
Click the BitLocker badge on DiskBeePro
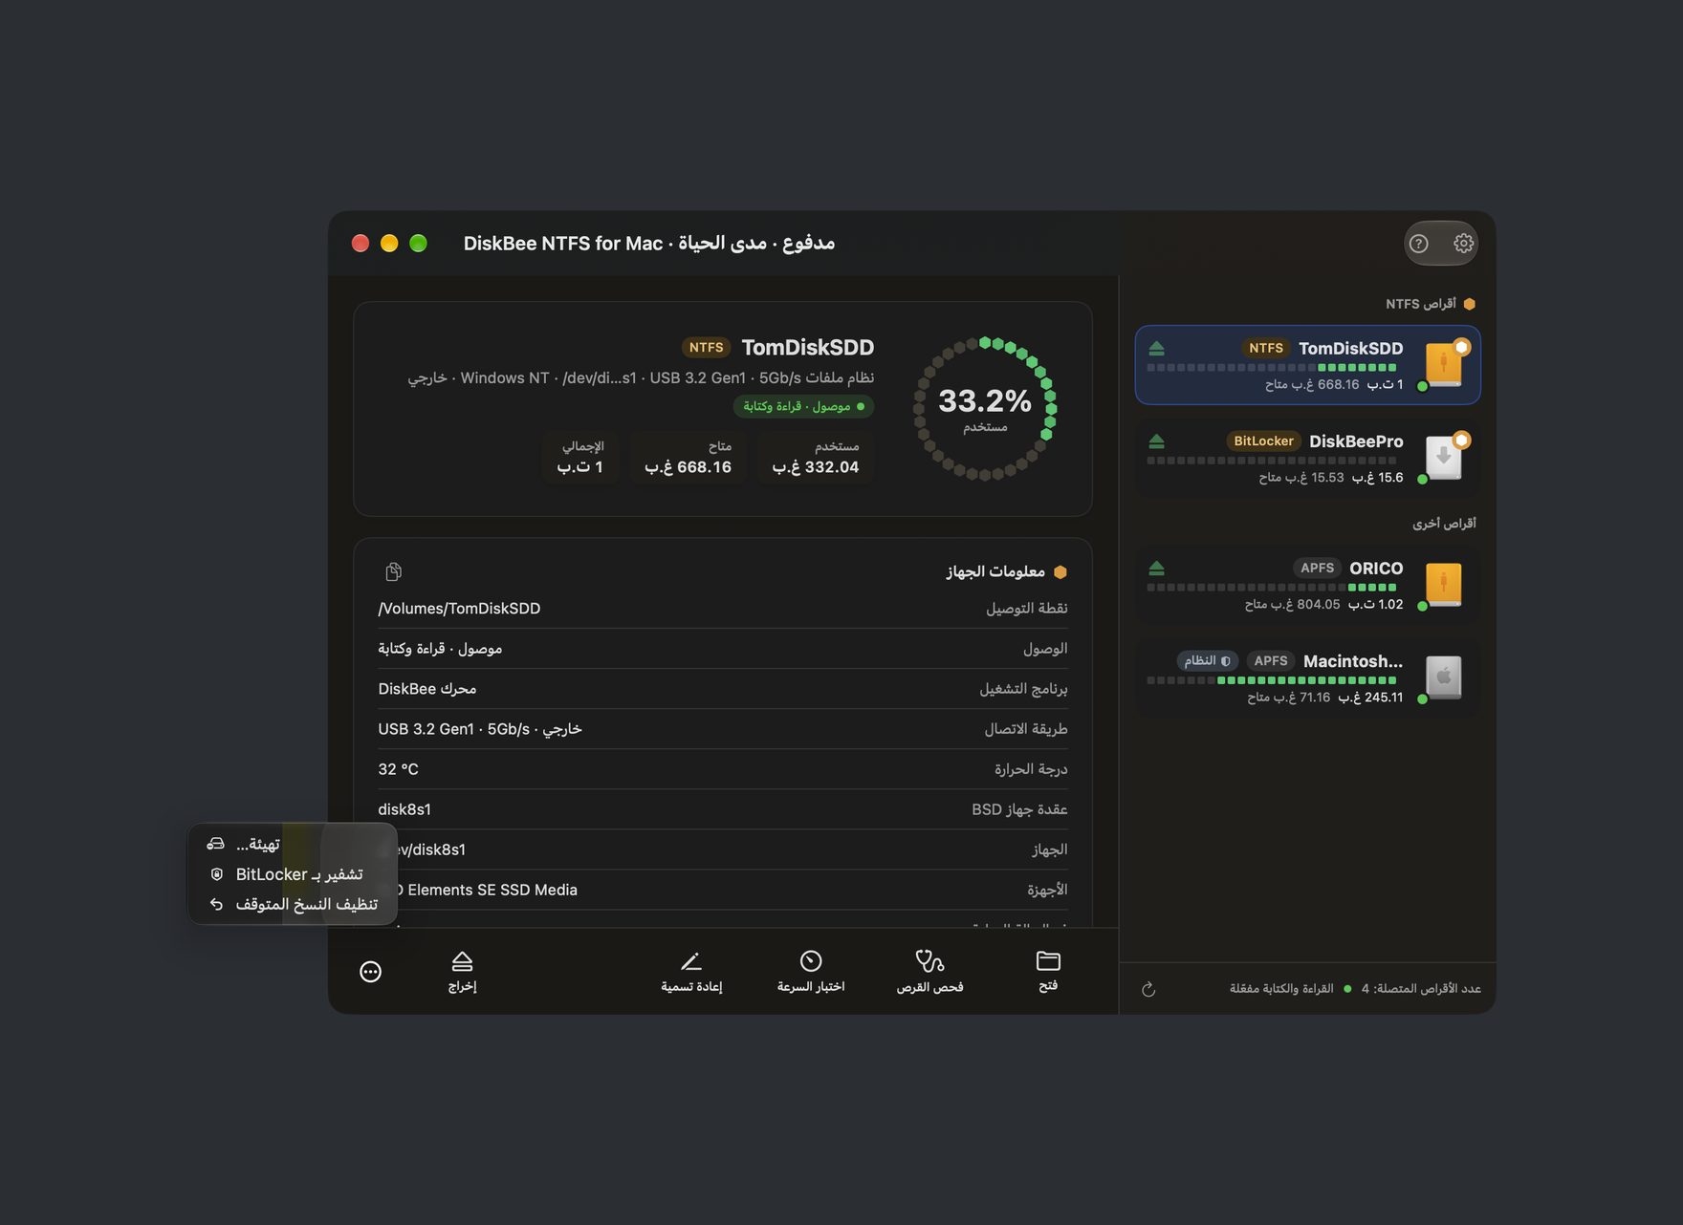click(1263, 441)
